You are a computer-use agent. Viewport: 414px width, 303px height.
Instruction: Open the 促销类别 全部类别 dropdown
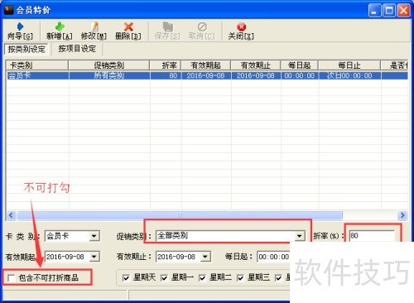[299, 236]
